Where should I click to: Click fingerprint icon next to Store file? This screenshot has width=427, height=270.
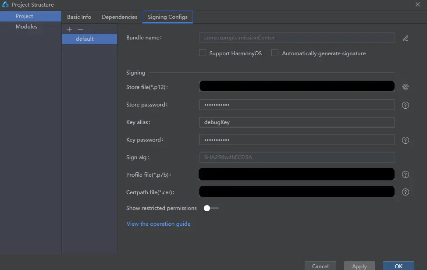406,87
